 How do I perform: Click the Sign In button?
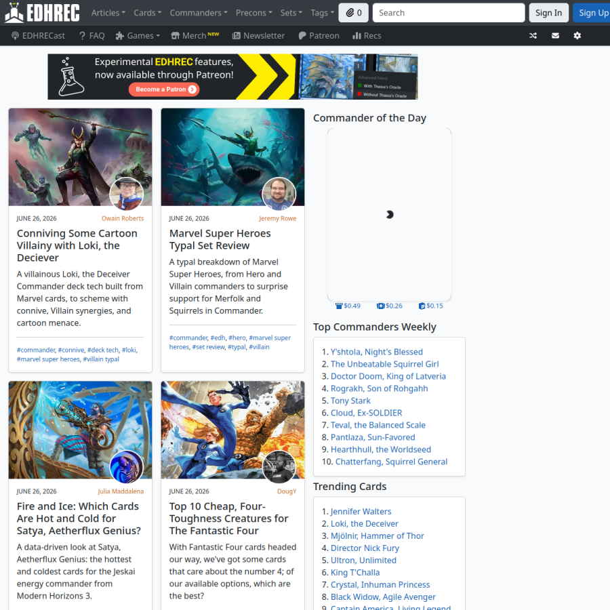pyautogui.click(x=548, y=13)
